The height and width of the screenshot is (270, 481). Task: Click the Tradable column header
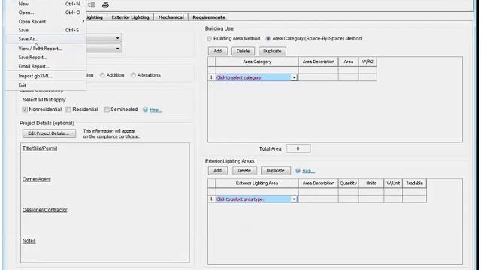(x=414, y=183)
